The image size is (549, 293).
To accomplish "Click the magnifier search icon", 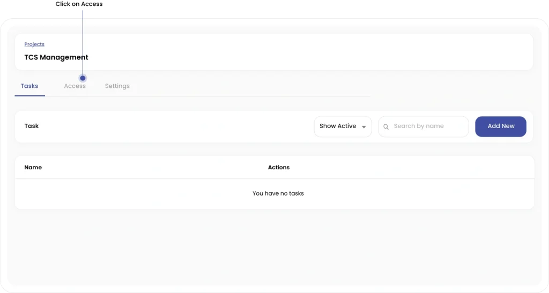I will [x=386, y=126].
